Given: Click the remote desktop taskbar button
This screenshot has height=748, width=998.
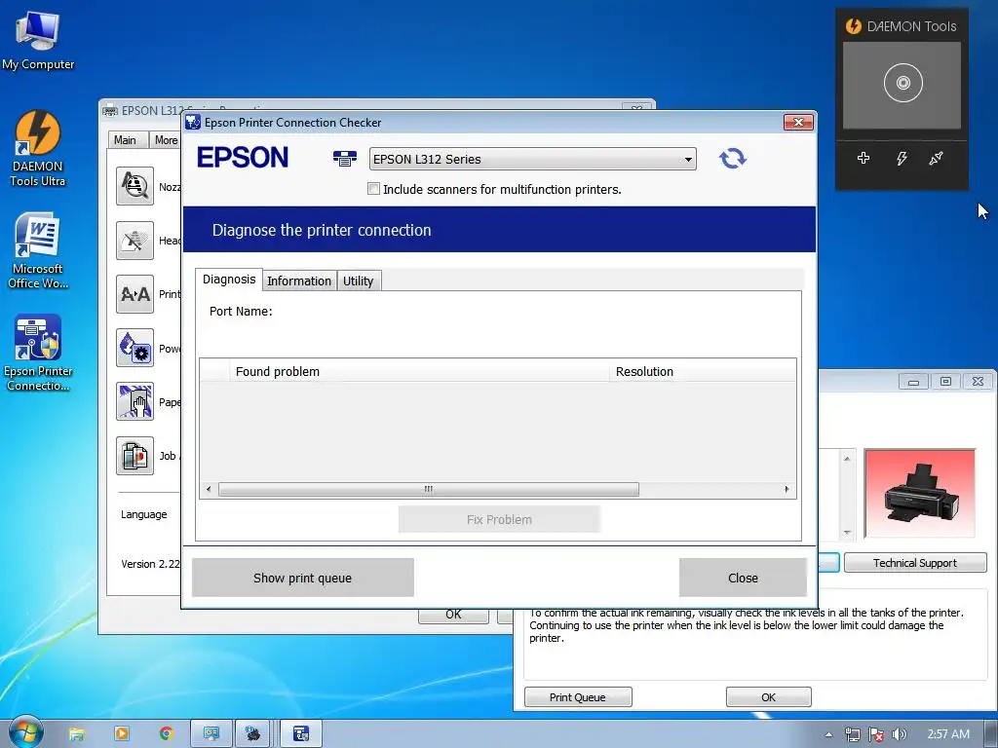Looking at the screenshot, I should click(211, 734).
